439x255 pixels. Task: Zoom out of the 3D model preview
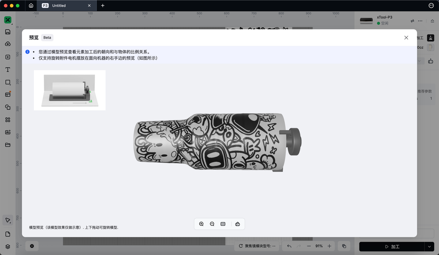pos(212,224)
